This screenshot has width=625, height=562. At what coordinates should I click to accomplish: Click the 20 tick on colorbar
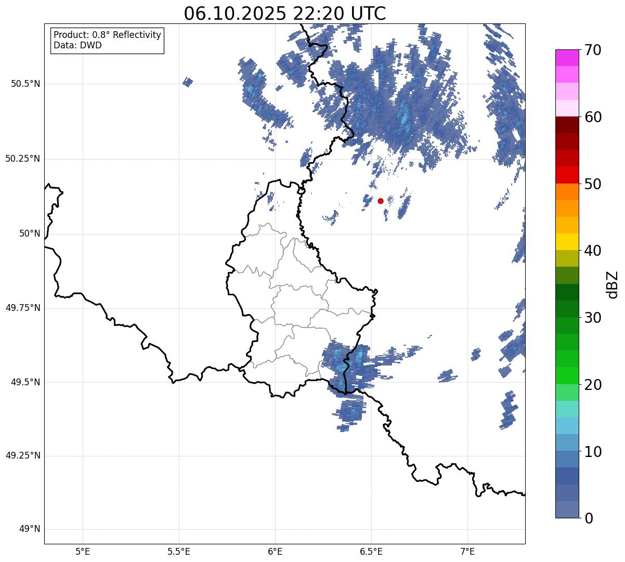coord(593,385)
